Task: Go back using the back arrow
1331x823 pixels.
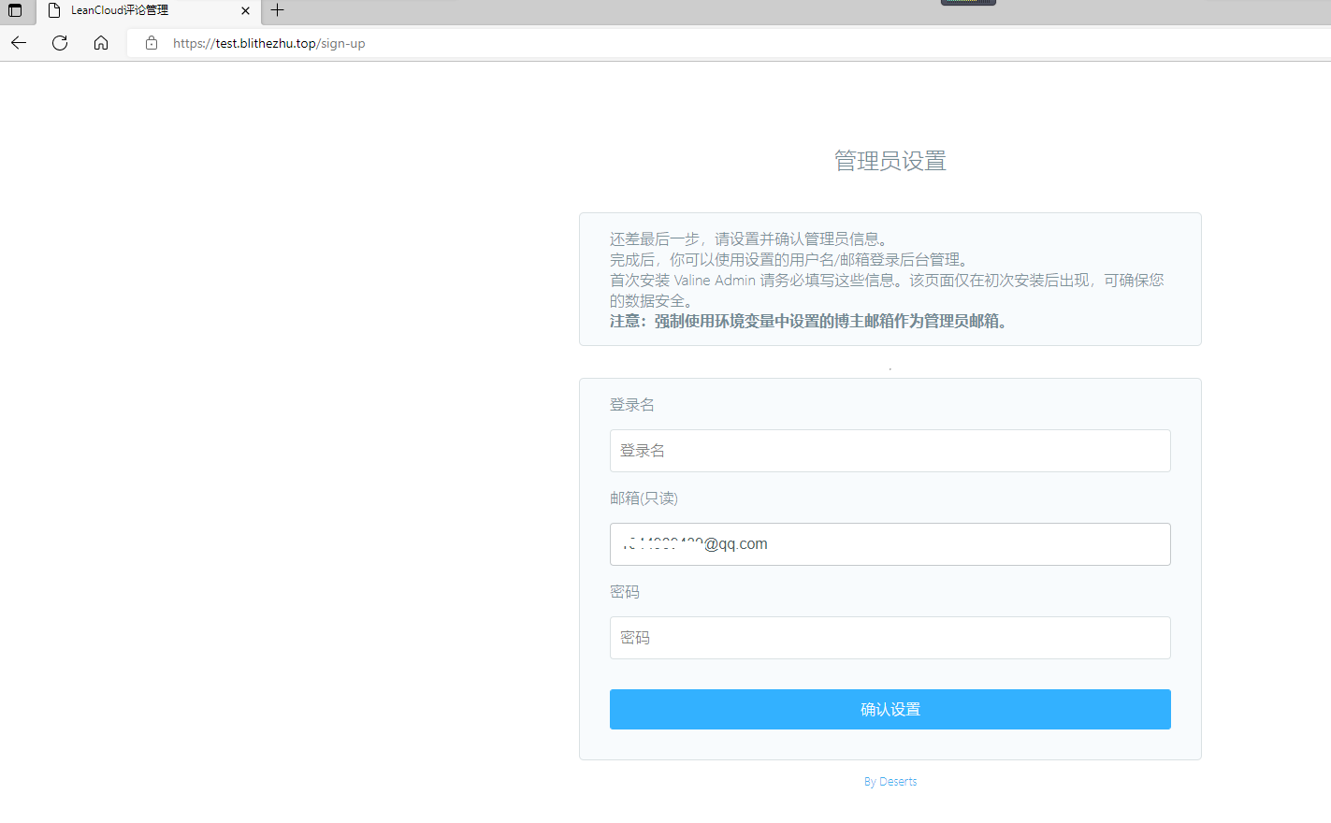Action: (19, 43)
